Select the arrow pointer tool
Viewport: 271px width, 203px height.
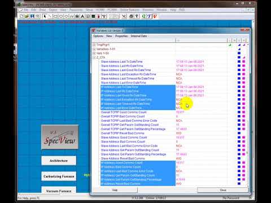(x=45, y=16)
